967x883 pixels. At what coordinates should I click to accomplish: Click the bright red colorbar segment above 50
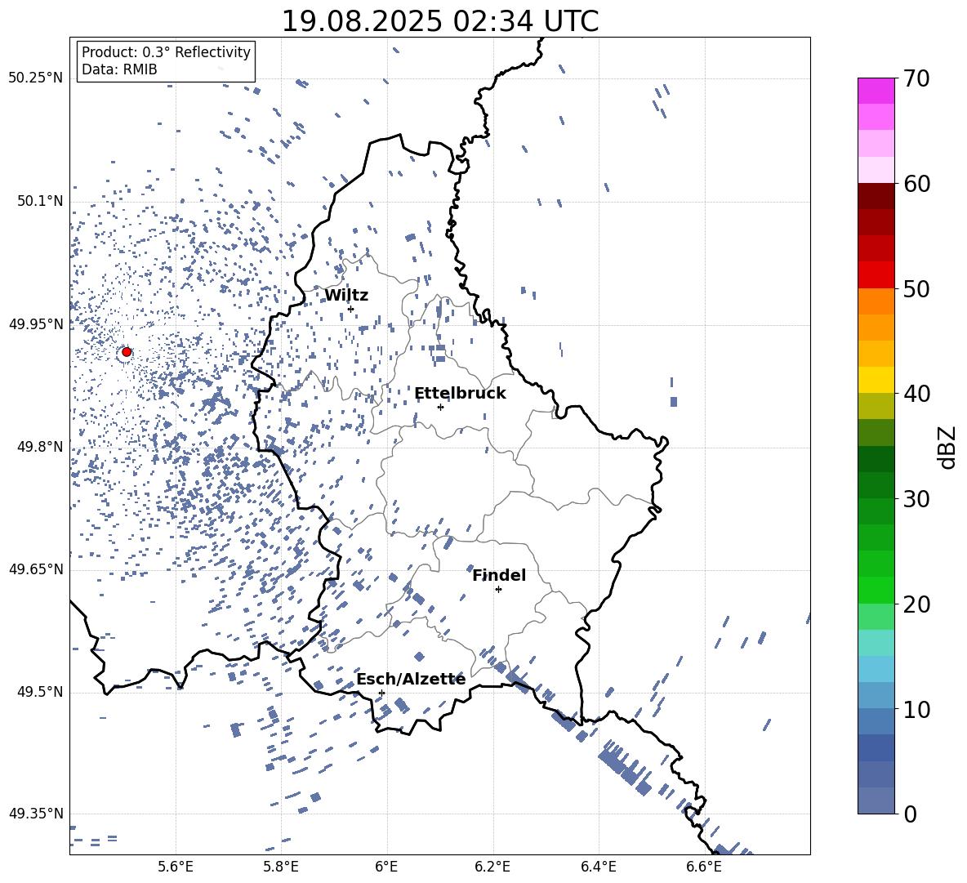pyautogui.click(x=876, y=275)
